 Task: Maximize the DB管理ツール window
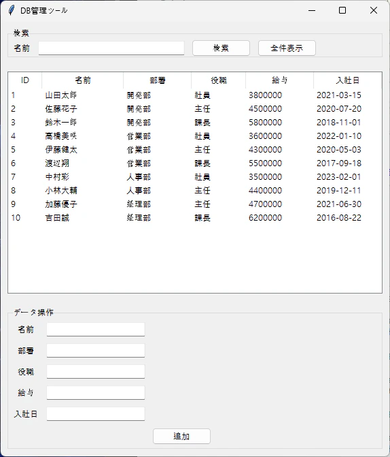[x=342, y=10]
